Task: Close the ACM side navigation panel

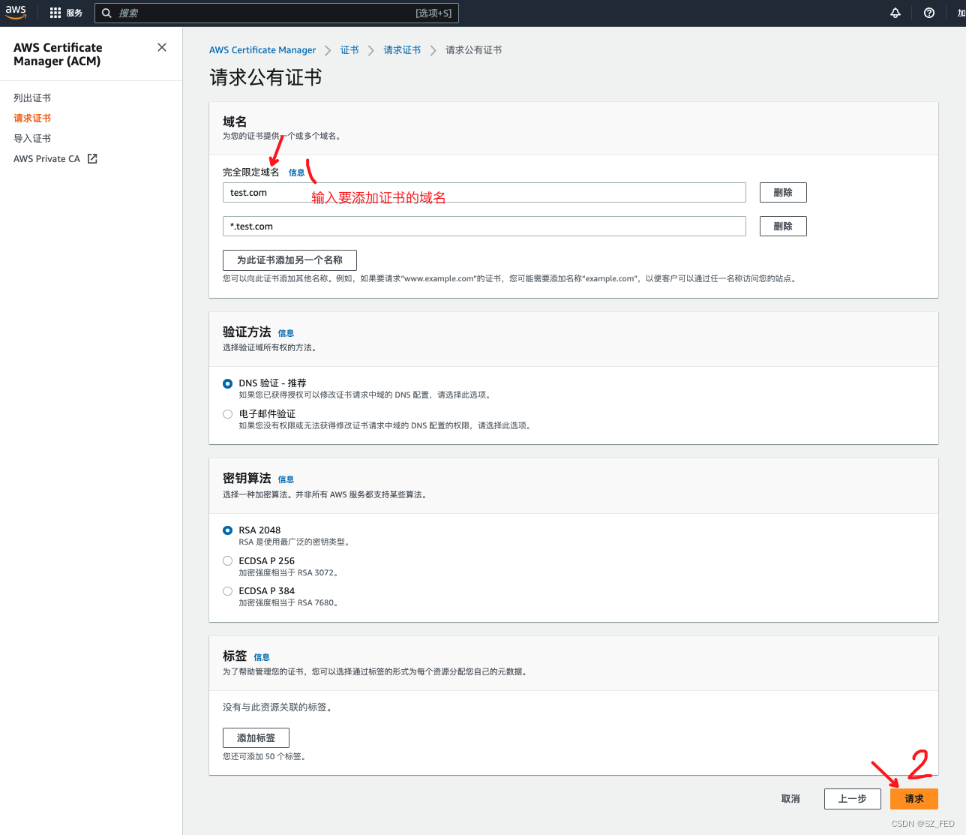Action: [x=162, y=47]
